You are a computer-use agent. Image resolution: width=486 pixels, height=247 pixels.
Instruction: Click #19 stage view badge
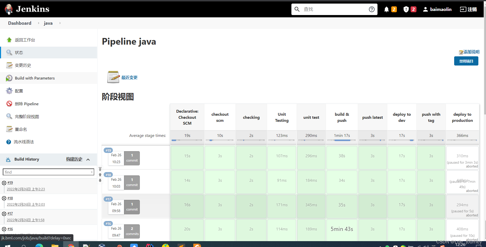(108, 150)
